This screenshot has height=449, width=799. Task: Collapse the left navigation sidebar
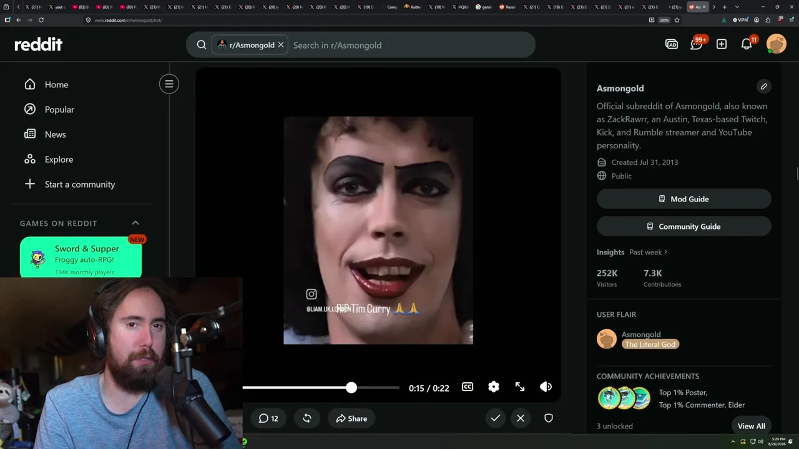click(x=169, y=84)
